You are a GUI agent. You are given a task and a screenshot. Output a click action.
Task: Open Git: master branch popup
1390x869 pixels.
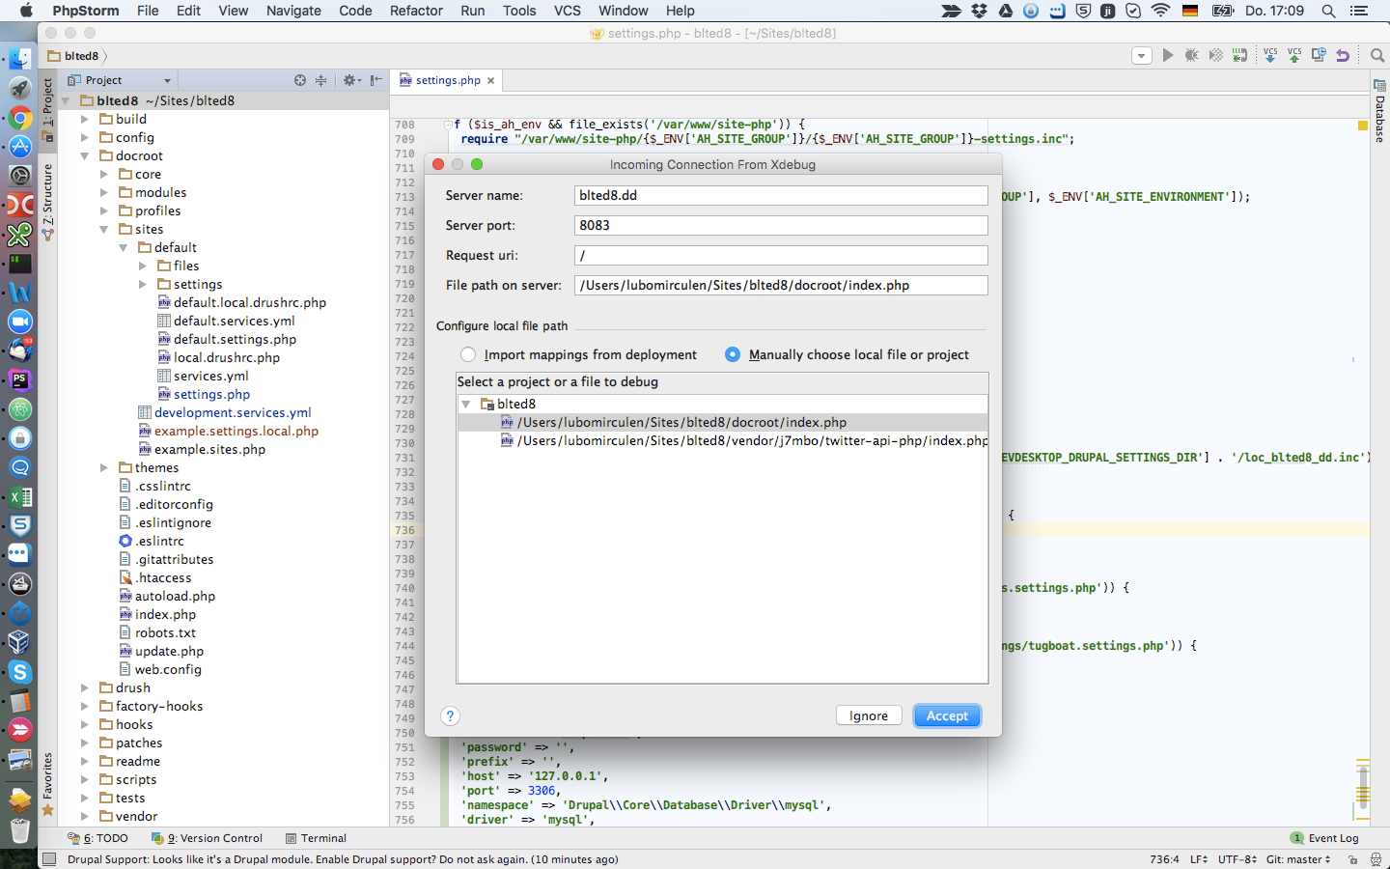click(1298, 859)
